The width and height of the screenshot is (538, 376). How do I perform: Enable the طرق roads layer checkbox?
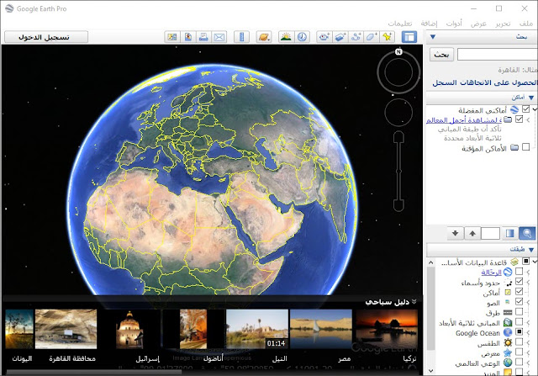tap(519, 311)
